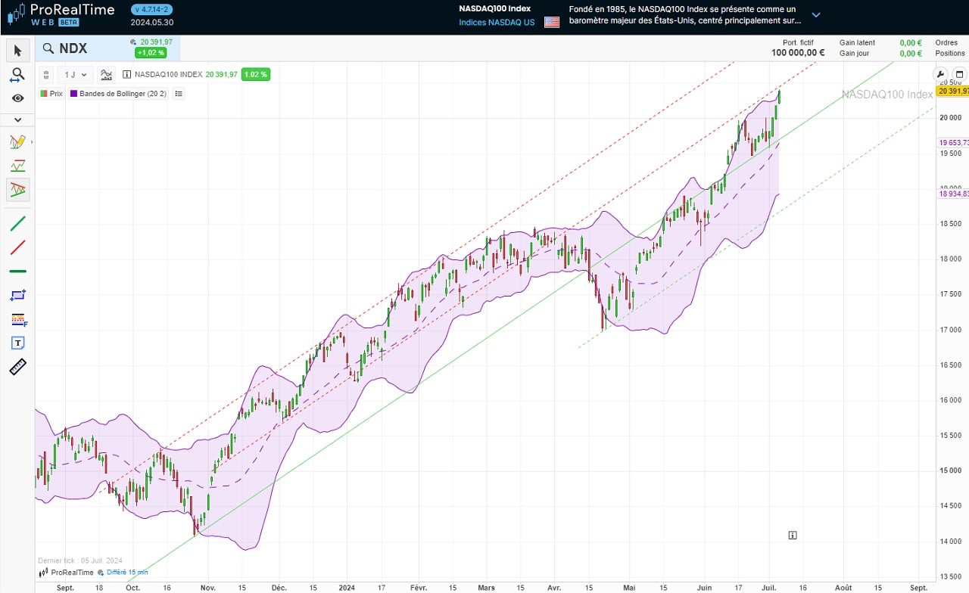
Task: Click the US flag icon
Action: click(552, 22)
